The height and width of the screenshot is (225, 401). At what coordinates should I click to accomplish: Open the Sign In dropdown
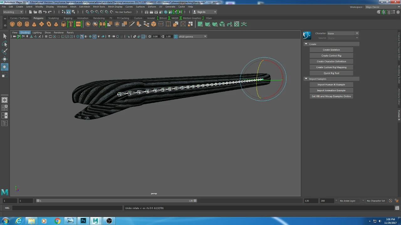click(204, 12)
